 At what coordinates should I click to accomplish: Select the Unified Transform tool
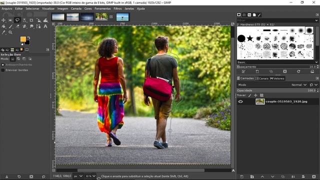click(x=38, y=20)
